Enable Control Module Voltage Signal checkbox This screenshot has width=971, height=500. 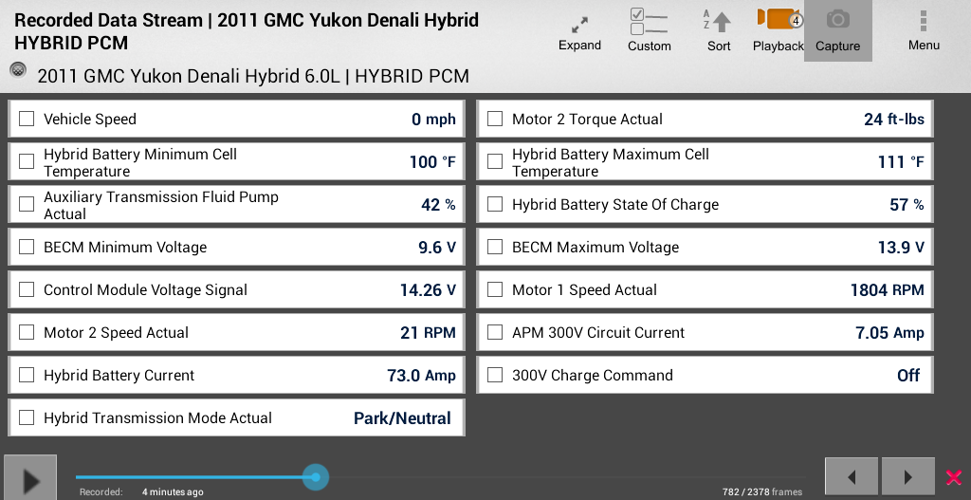(x=27, y=290)
